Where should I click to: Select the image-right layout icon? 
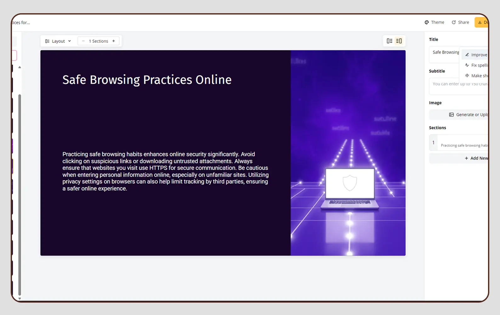(x=399, y=41)
